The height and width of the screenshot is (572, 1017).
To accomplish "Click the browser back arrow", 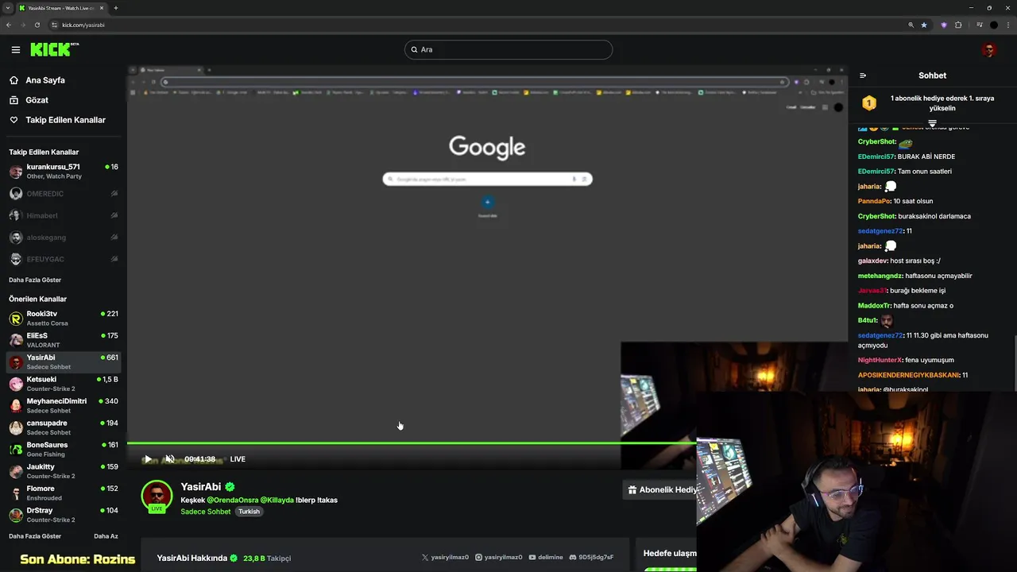I will point(9,25).
